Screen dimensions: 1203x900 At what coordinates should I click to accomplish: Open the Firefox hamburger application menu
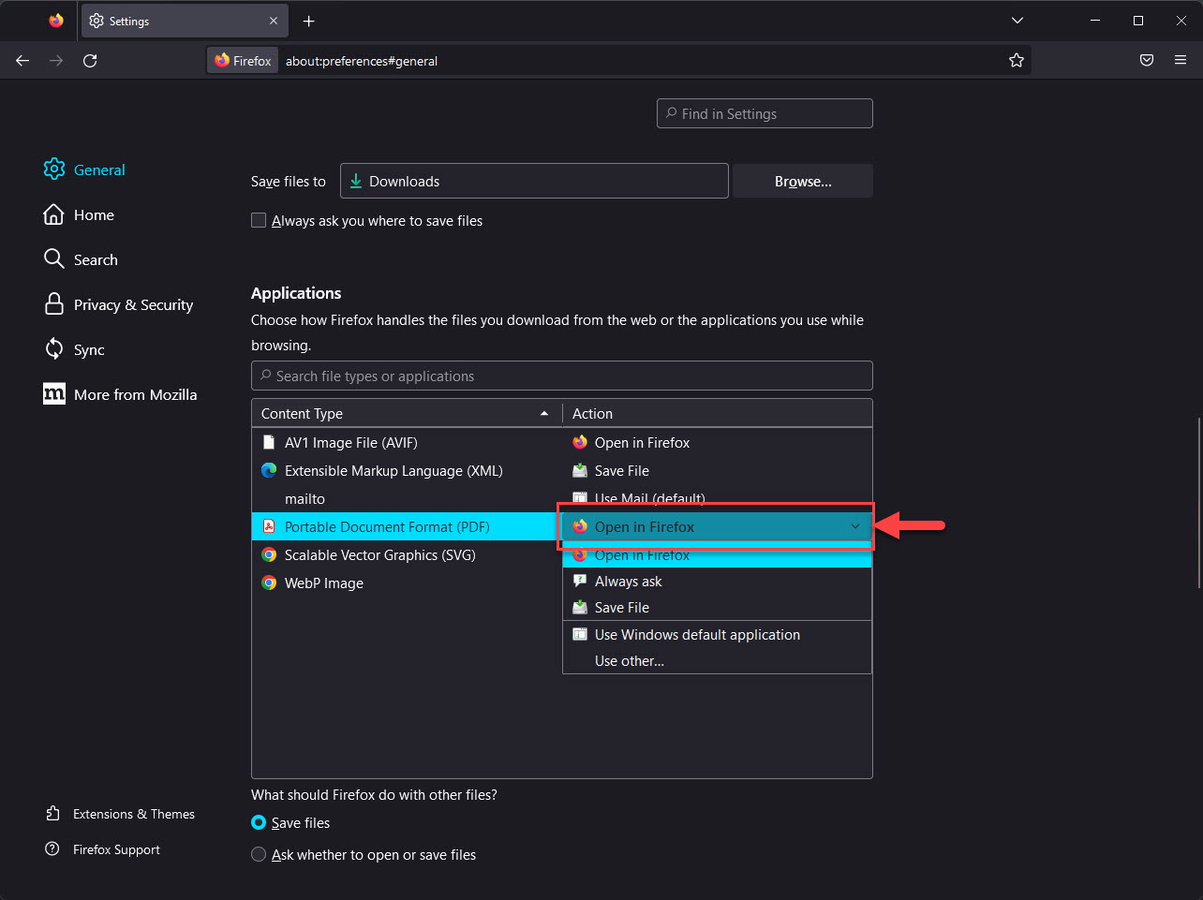[1180, 61]
